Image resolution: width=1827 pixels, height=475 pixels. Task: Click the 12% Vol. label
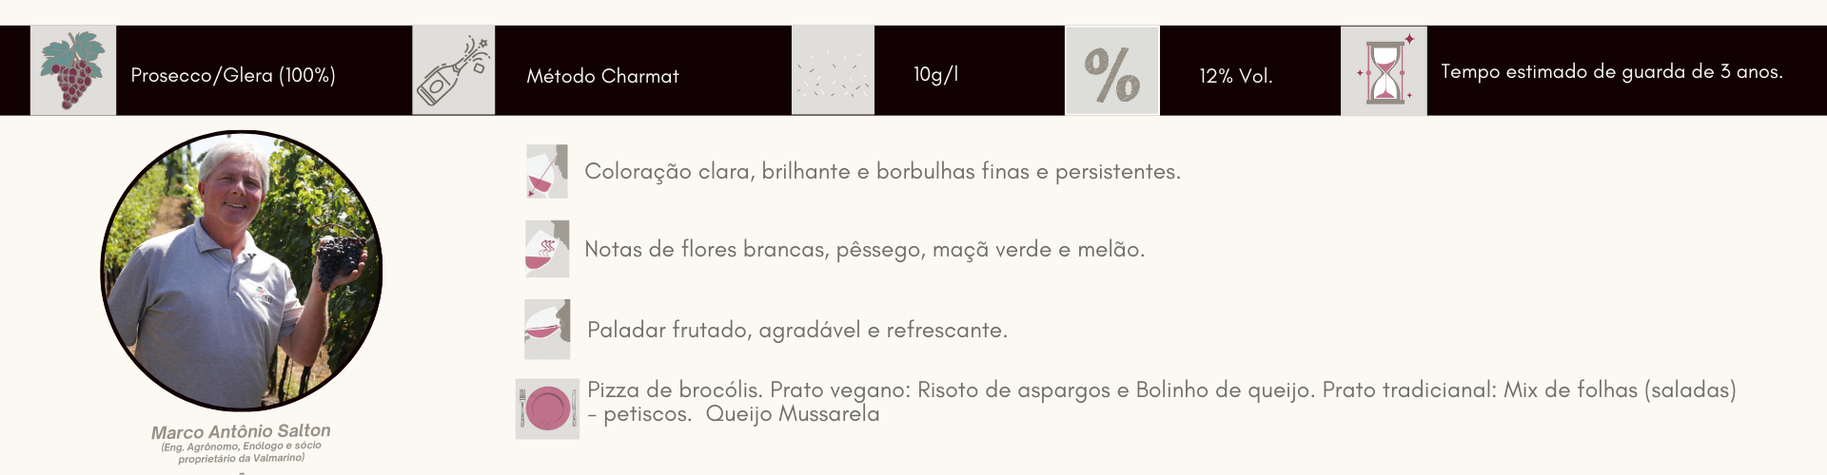click(x=1235, y=76)
